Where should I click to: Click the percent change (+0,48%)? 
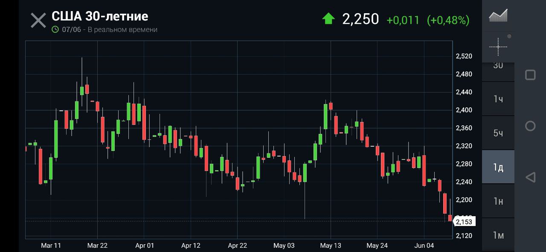click(x=448, y=20)
